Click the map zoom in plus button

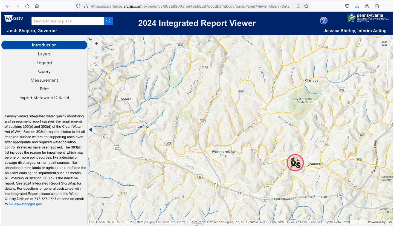(x=96, y=44)
